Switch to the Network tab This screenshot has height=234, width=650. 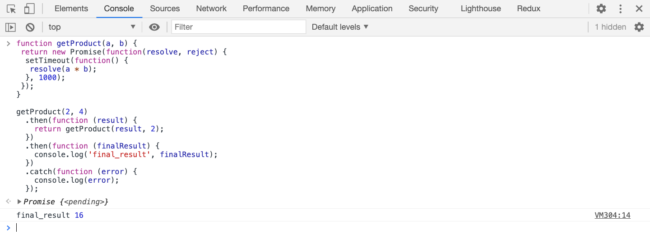pyautogui.click(x=211, y=9)
